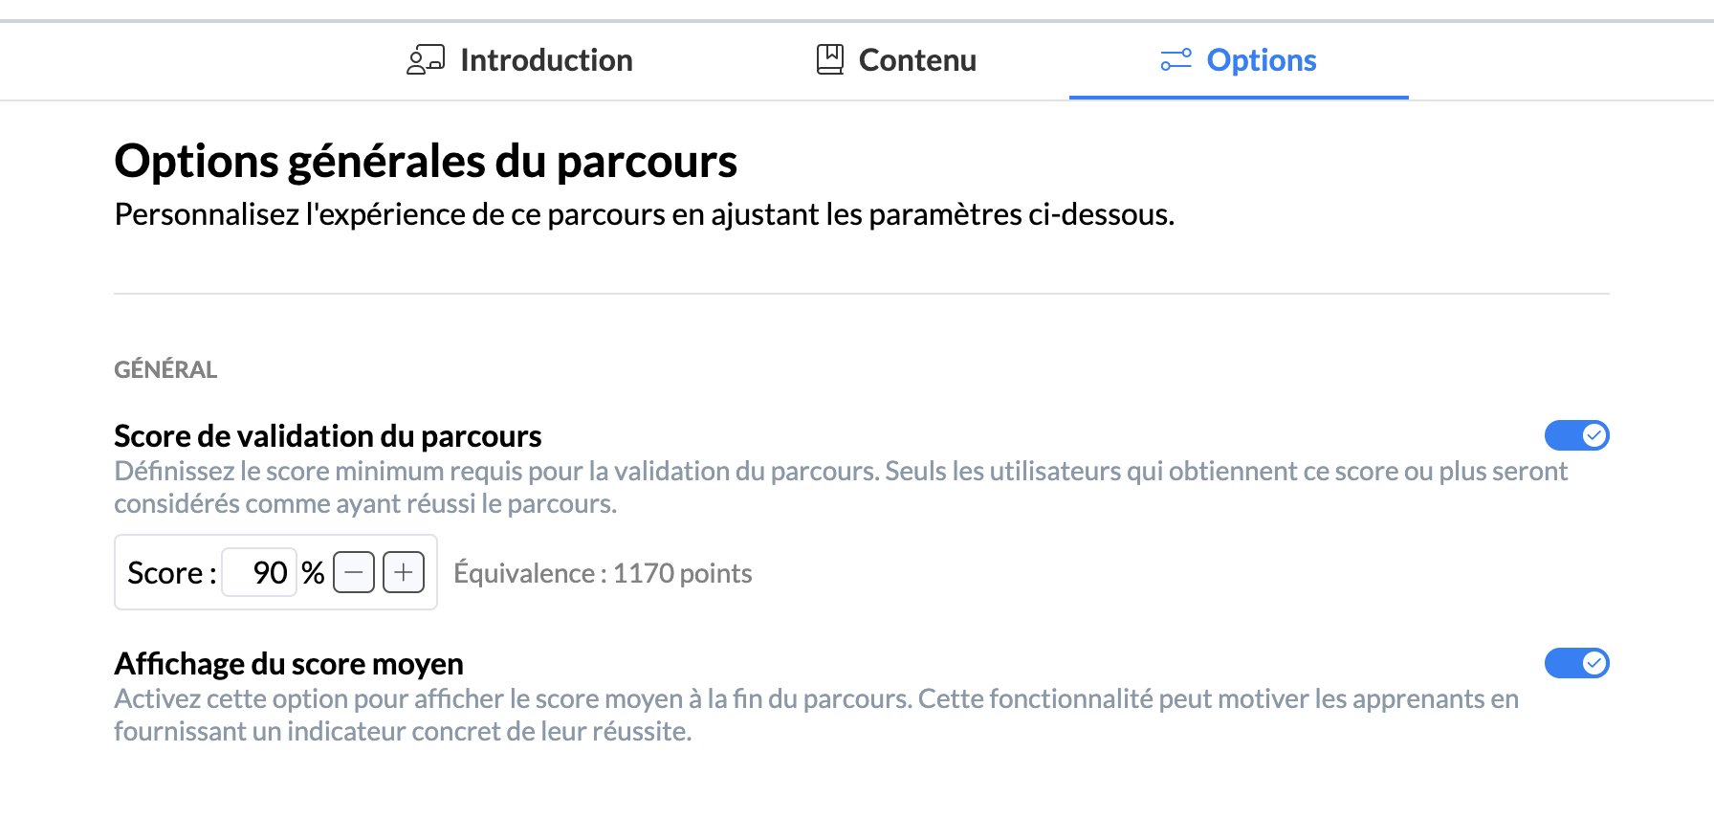Click the Options tab sliders icon
Image resolution: width=1714 pixels, height=840 pixels.
(x=1176, y=60)
